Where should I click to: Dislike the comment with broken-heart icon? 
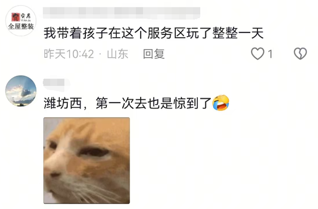click(x=300, y=54)
